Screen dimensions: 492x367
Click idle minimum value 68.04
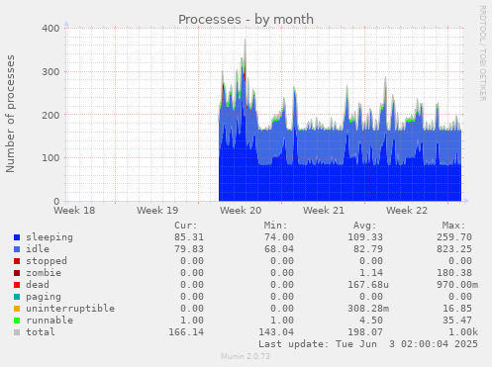tap(279, 249)
